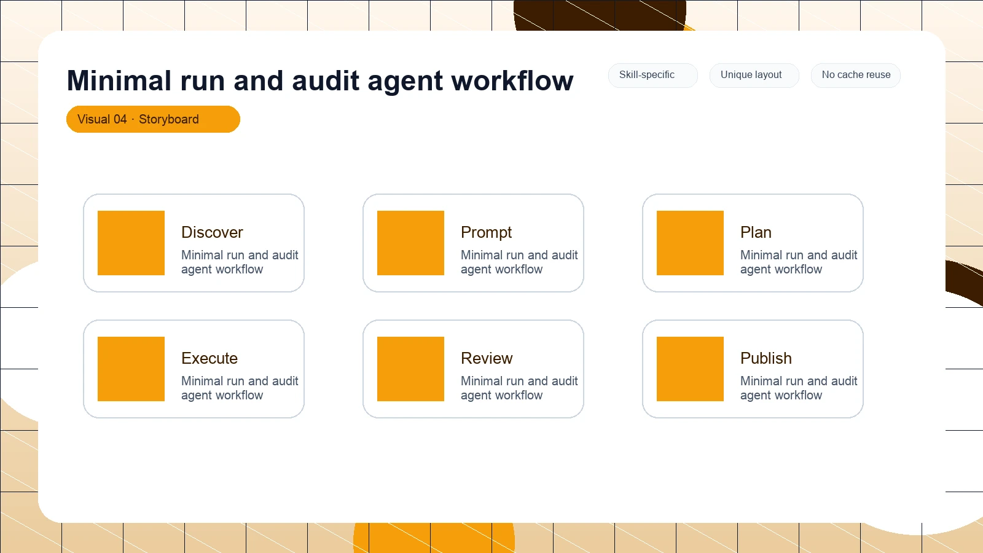Click the Plan card title
This screenshot has height=553, width=983.
coord(756,232)
